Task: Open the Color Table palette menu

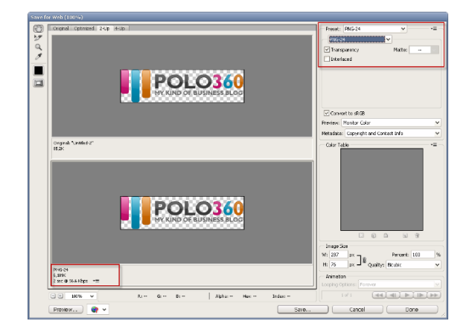Action: 434,145
